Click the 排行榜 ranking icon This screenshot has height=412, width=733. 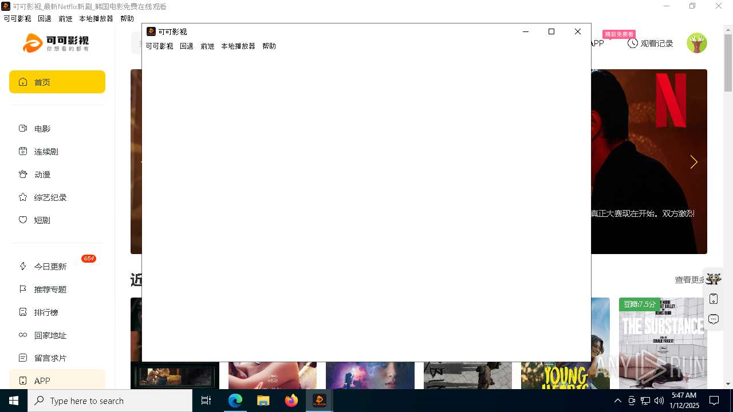click(x=23, y=312)
